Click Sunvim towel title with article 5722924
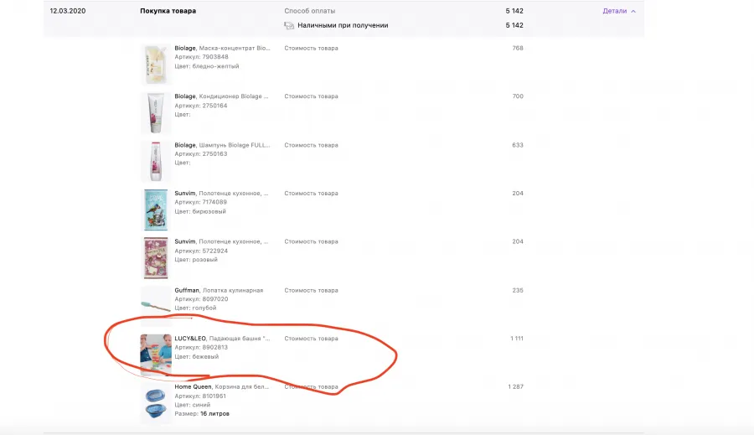The width and height of the screenshot is (754, 435). 221,241
